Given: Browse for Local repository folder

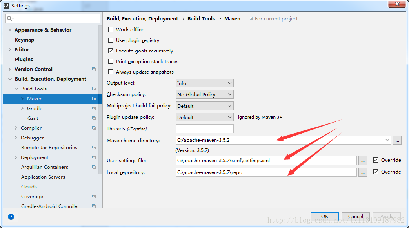Looking at the screenshot, I should click(363, 172).
